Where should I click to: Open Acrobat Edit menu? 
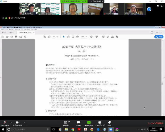[11, 30]
